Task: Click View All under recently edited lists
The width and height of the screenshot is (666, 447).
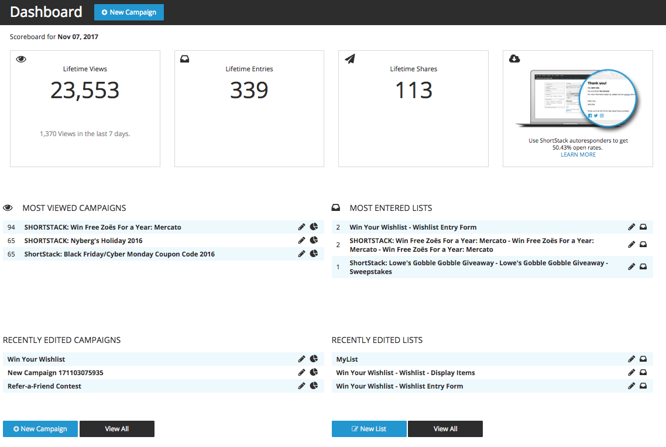Action: [x=445, y=429]
